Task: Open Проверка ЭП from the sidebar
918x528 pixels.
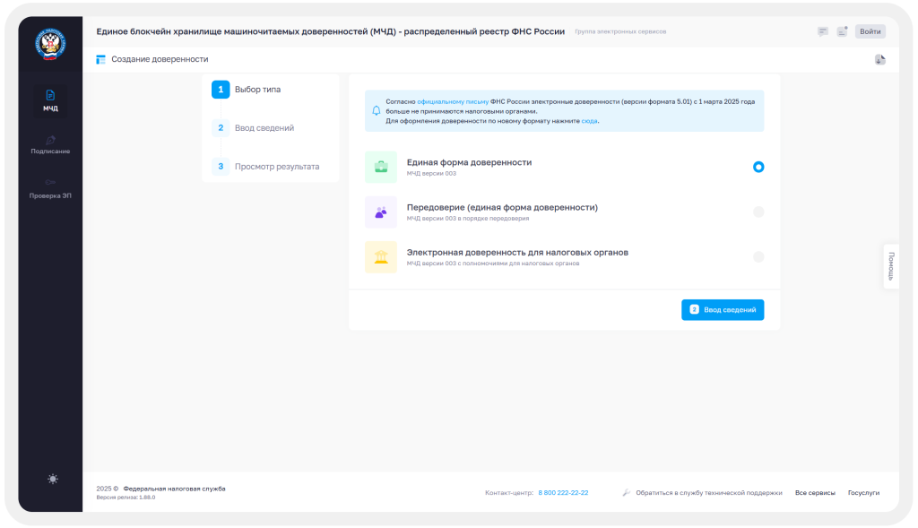Action: 50,189
